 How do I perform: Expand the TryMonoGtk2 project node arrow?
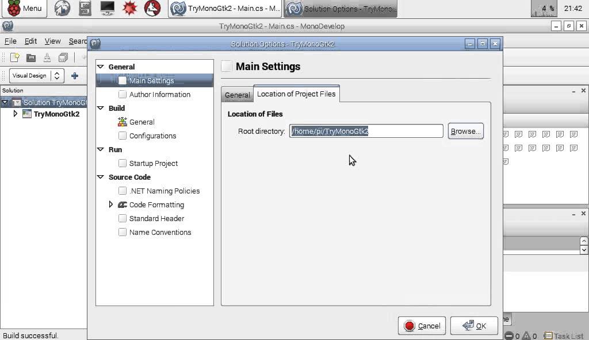pyautogui.click(x=16, y=113)
